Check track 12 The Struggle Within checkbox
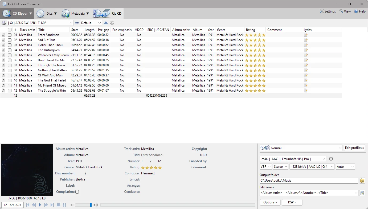368x209 pixels. click(x=10, y=91)
